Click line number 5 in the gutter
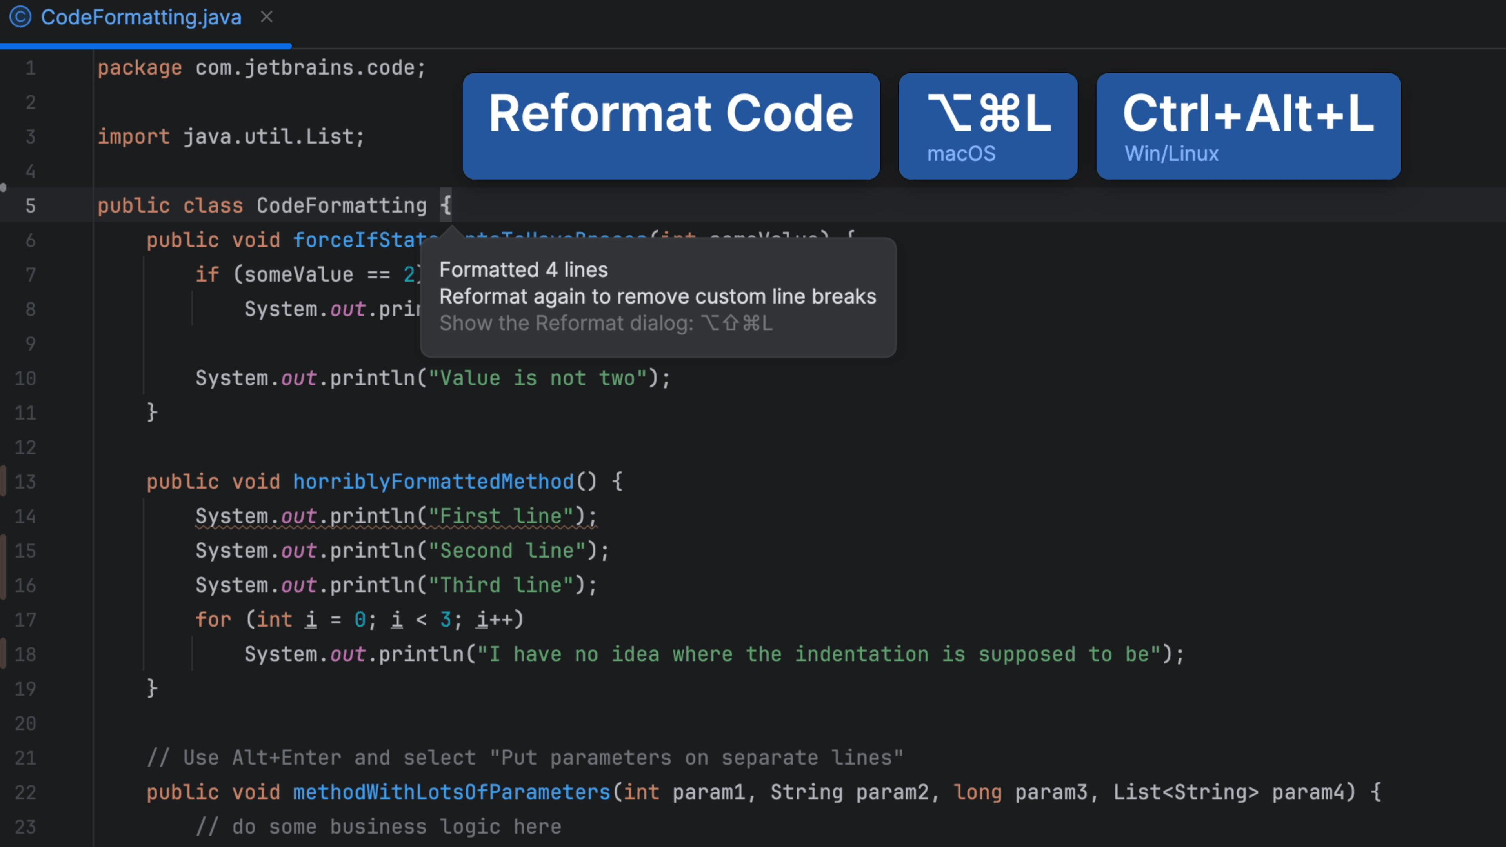The image size is (1506, 847). pyautogui.click(x=31, y=206)
